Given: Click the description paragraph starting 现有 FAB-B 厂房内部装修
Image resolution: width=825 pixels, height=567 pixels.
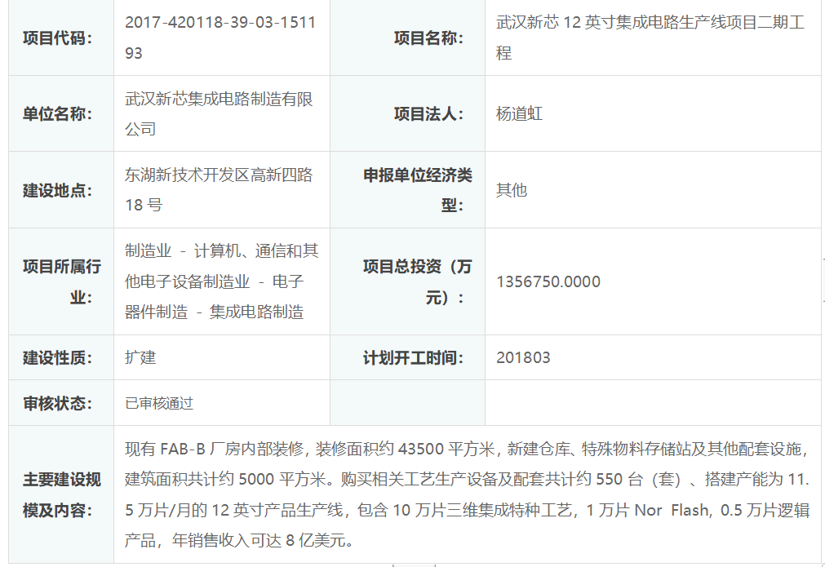Looking at the screenshot, I should click(468, 494).
